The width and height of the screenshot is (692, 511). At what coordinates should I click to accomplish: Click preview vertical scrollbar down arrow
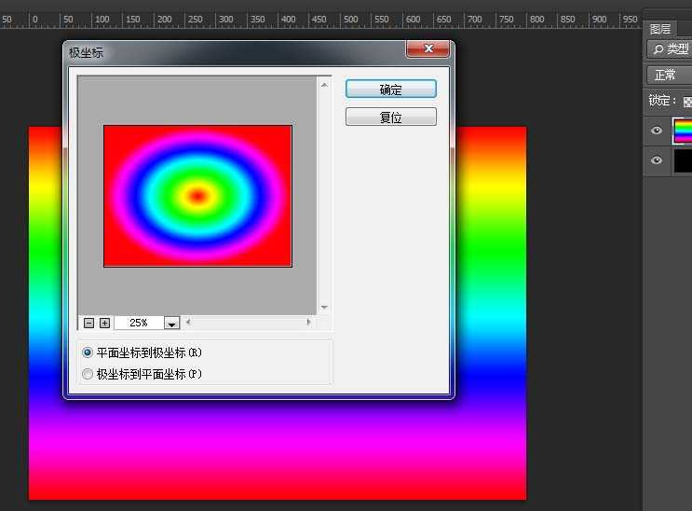click(x=324, y=307)
